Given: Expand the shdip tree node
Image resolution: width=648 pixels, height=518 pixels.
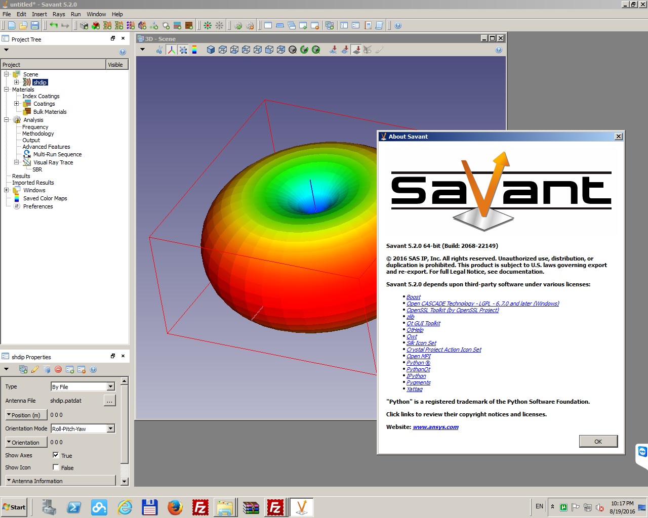Looking at the screenshot, I should [x=17, y=82].
